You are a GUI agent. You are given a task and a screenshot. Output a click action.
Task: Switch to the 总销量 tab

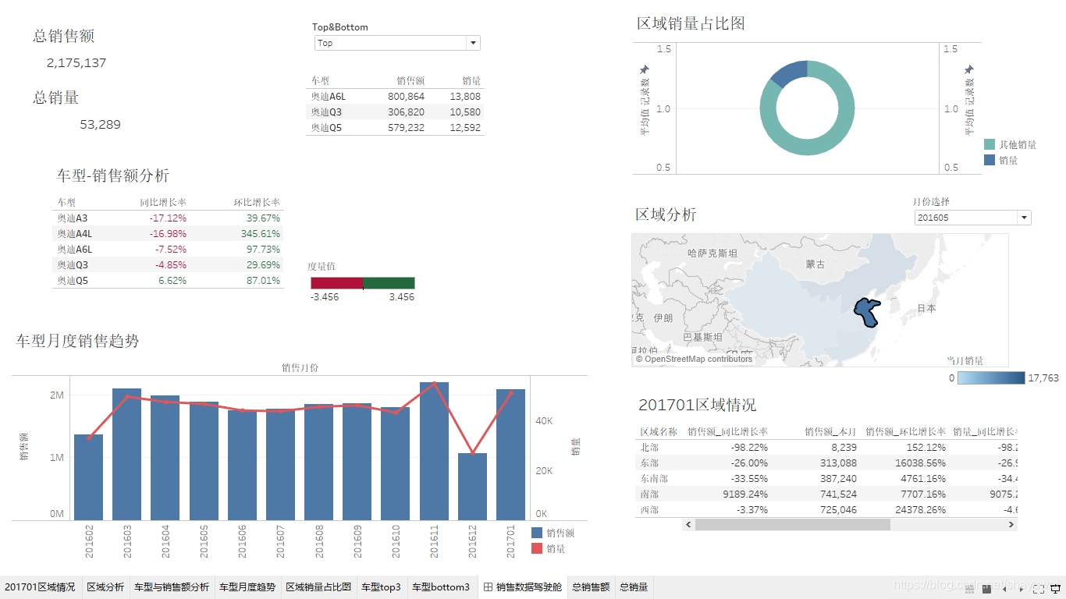click(x=634, y=587)
